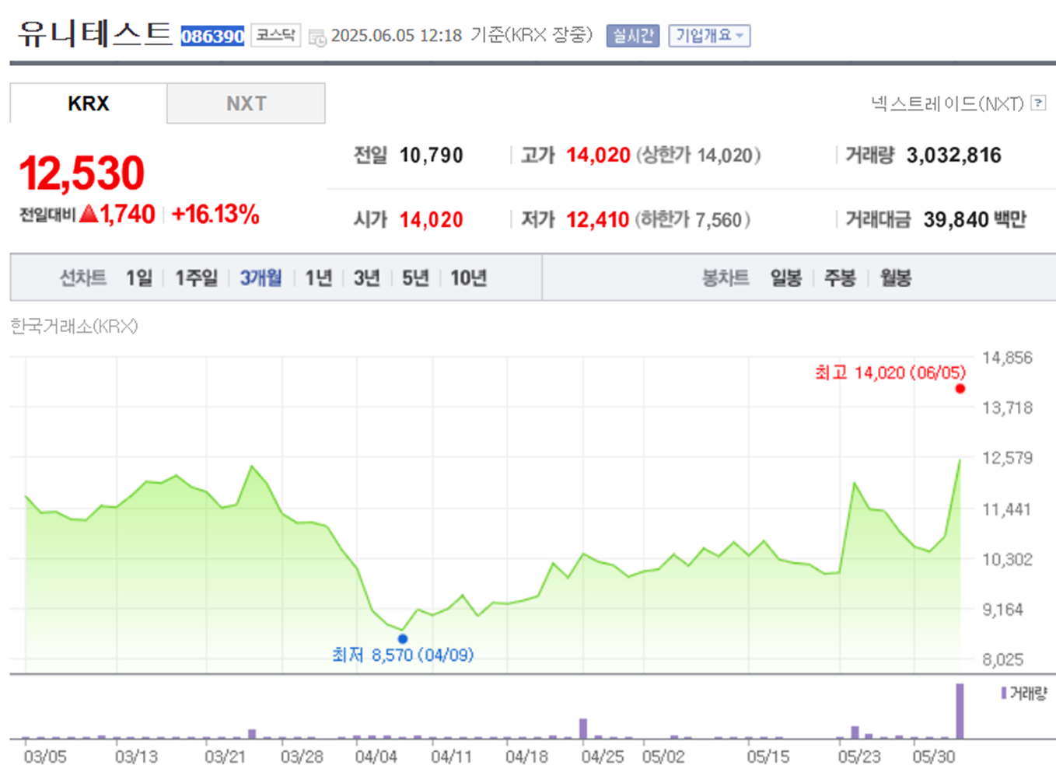Click the purple 거래량 legend swatch
Viewport: 1056px width, 769px height.
pyautogui.click(x=1004, y=693)
